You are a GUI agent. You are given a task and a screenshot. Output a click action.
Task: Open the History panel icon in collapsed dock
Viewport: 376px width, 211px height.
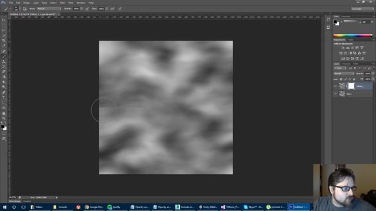(x=328, y=19)
